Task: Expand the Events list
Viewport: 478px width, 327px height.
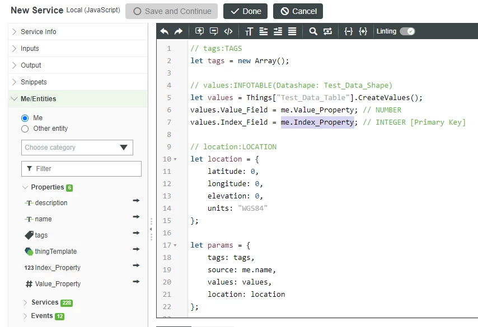Action: pyautogui.click(x=25, y=316)
